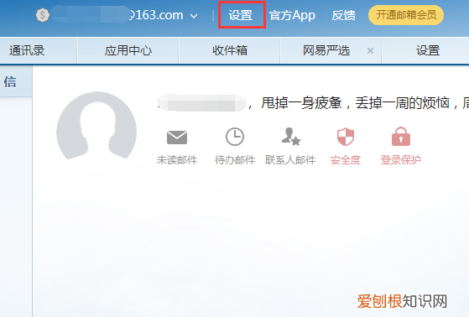Image resolution: width=469 pixels, height=317 pixels.
Task: Switch to the 设置 tab
Action: pyautogui.click(x=428, y=50)
